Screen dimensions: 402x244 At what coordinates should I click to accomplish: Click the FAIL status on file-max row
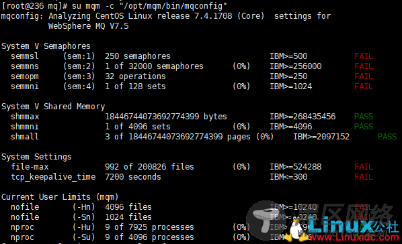364,167
